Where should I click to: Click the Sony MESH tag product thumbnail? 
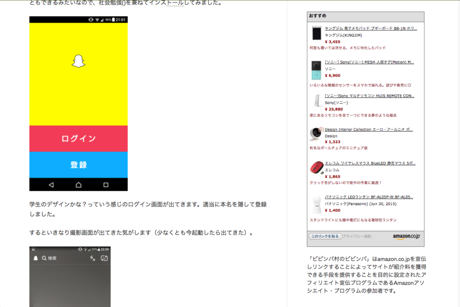point(316,70)
